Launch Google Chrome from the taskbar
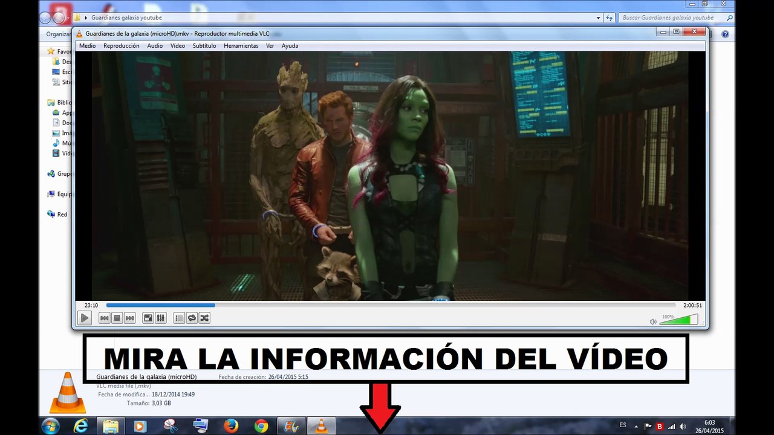774x435 pixels. pyautogui.click(x=261, y=426)
